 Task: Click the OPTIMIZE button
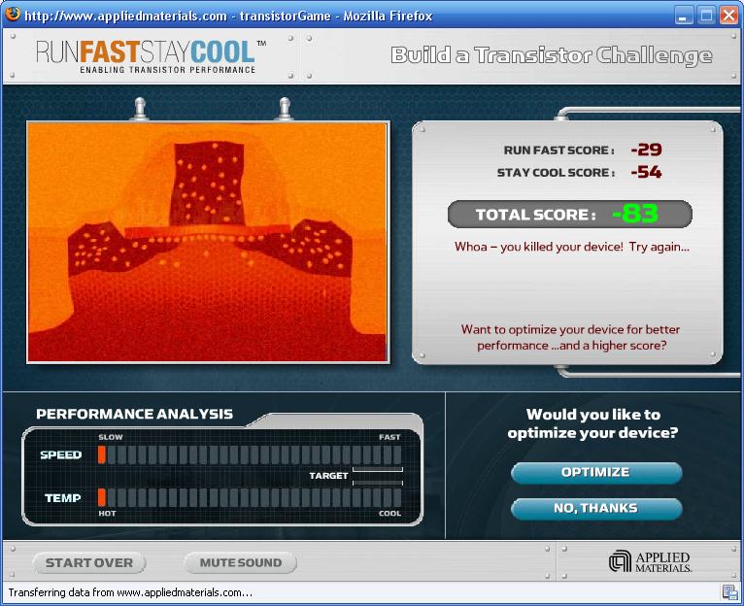coord(596,473)
